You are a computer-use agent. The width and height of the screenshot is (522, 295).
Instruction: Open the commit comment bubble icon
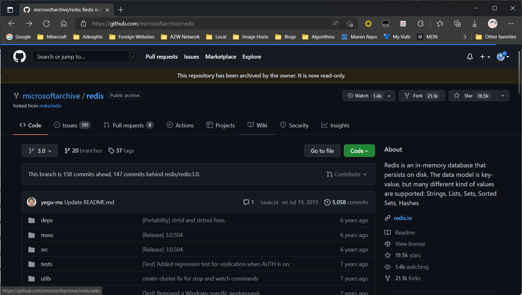[x=246, y=202]
